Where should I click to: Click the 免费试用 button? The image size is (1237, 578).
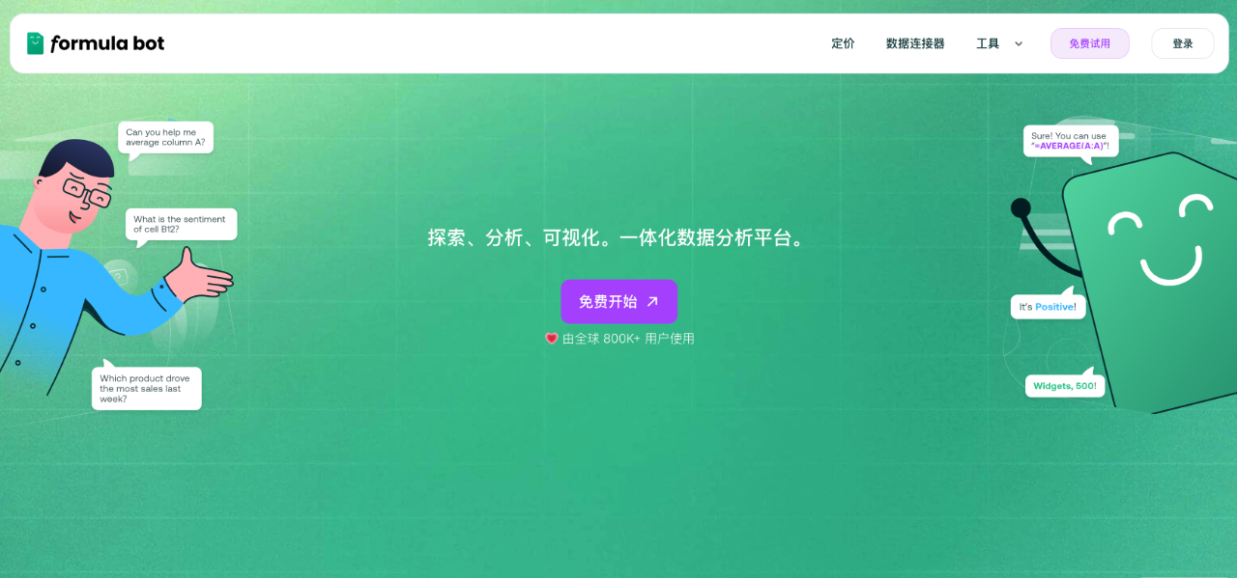(1089, 43)
